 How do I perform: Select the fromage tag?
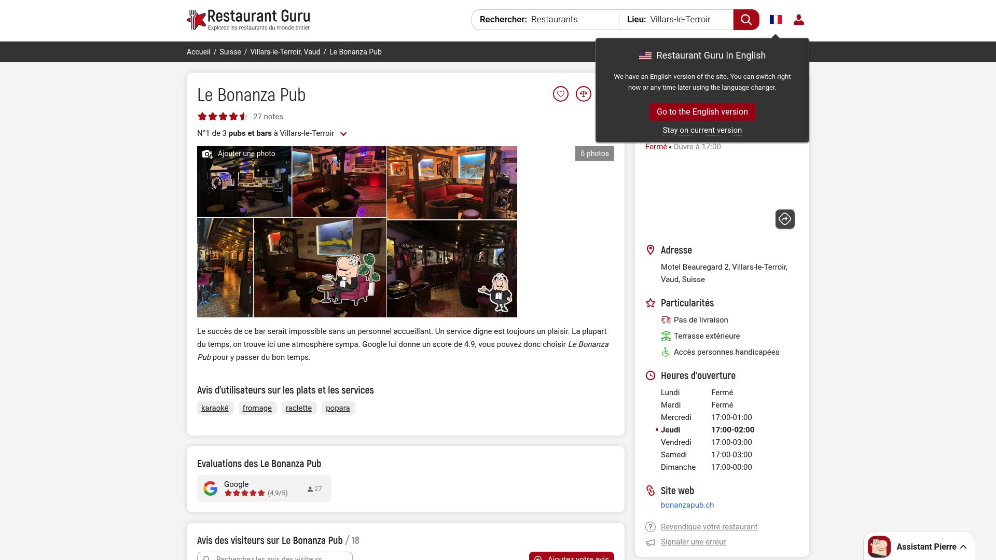[257, 408]
